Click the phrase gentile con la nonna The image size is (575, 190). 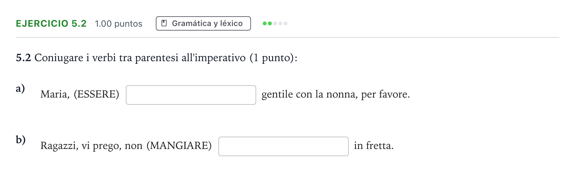pyautogui.click(x=310, y=94)
